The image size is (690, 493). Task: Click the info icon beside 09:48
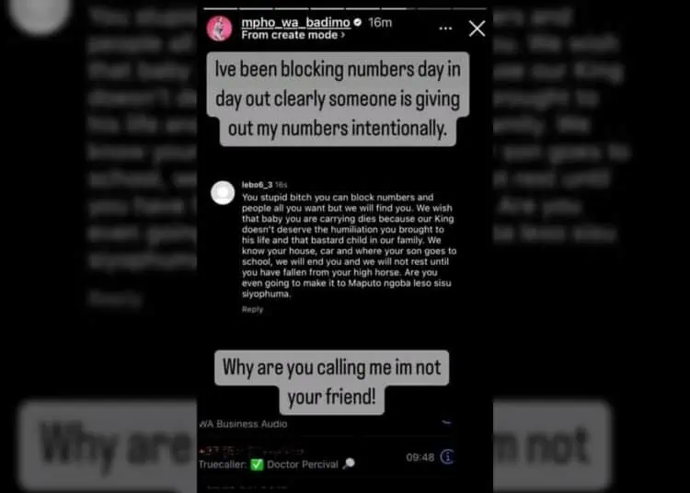tap(447, 457)
